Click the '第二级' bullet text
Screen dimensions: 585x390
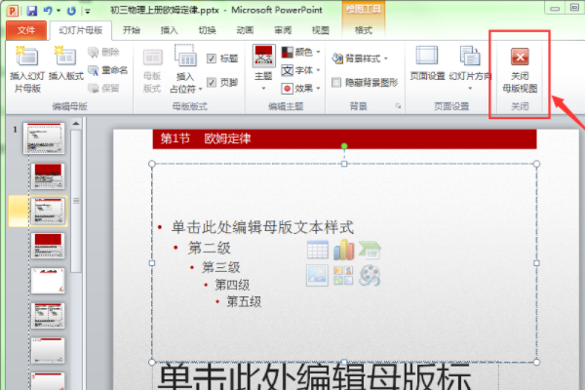pos(210,248)
